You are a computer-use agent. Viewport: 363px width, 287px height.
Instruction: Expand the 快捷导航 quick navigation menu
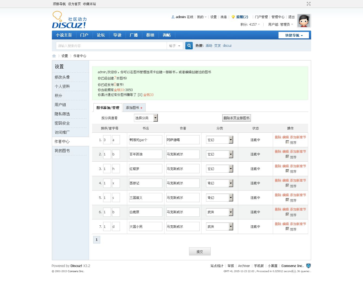pos(294,35)
